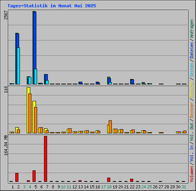Click the orange Rechner bar on day 18
This screenshot has height=191, width=196.
[x=110, y=127]
